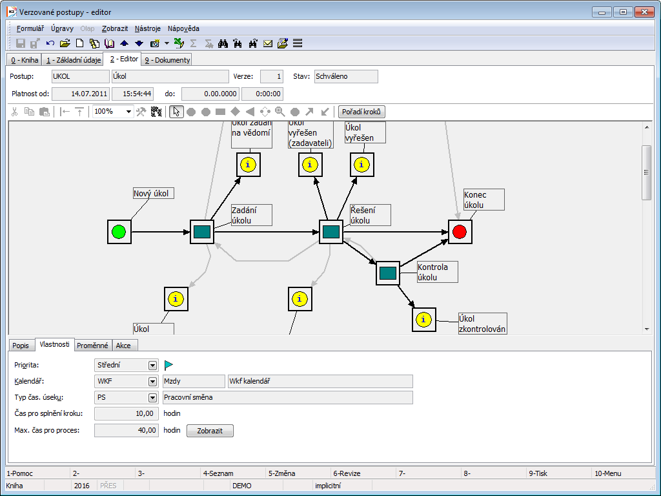Open the zoom percentage dropdown
The width and height of the screenshot is (661, 496).
128,112
